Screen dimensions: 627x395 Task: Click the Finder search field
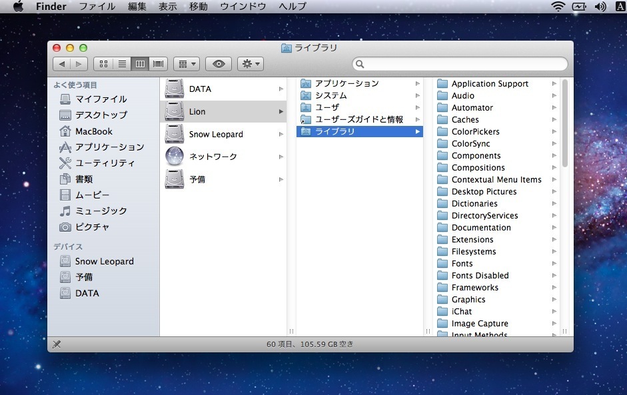click(x=460, y=64)
